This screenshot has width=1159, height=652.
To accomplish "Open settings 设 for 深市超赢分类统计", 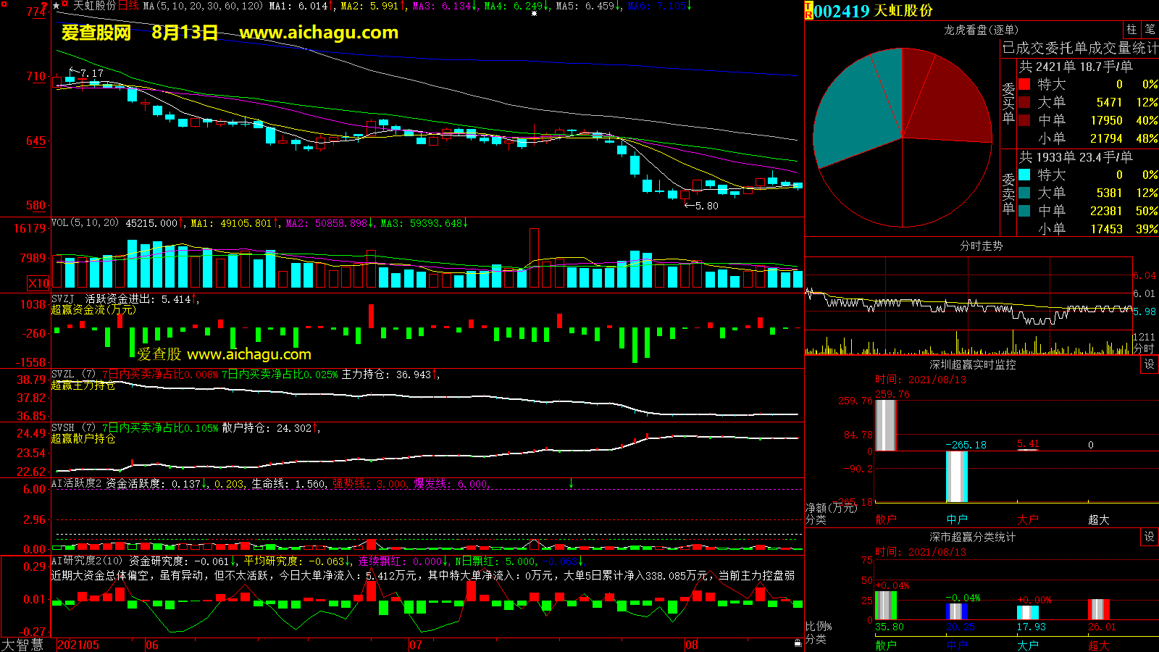I will tap(1149, 537).
